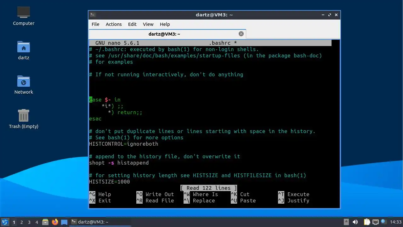The width and height of the screenshot is (403, 227).
Task: Open the clipboard manager tray icon
Action: point(367,222)
